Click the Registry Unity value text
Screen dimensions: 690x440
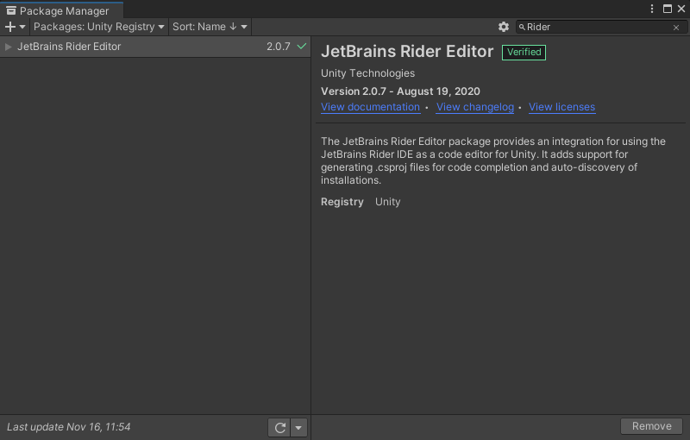click(x=387, y=202)
